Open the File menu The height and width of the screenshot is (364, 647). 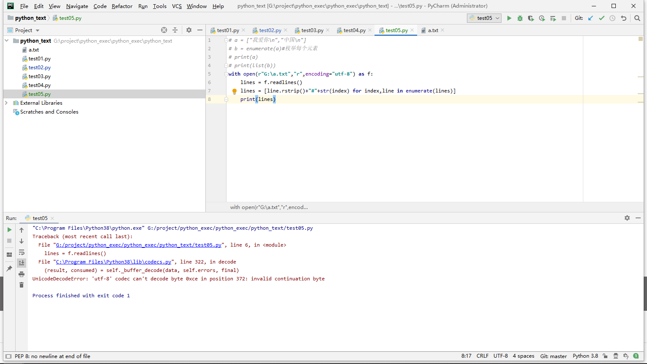click(x=24, y=6)
